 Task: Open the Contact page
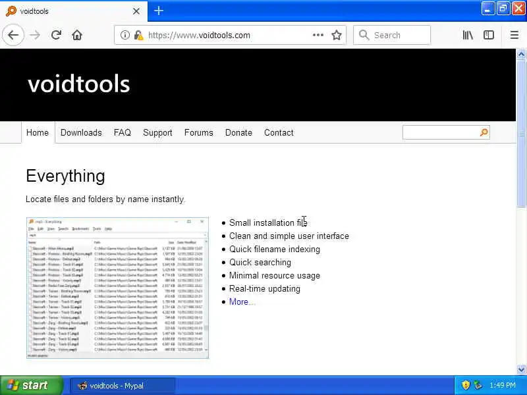(x=279, y=133)
